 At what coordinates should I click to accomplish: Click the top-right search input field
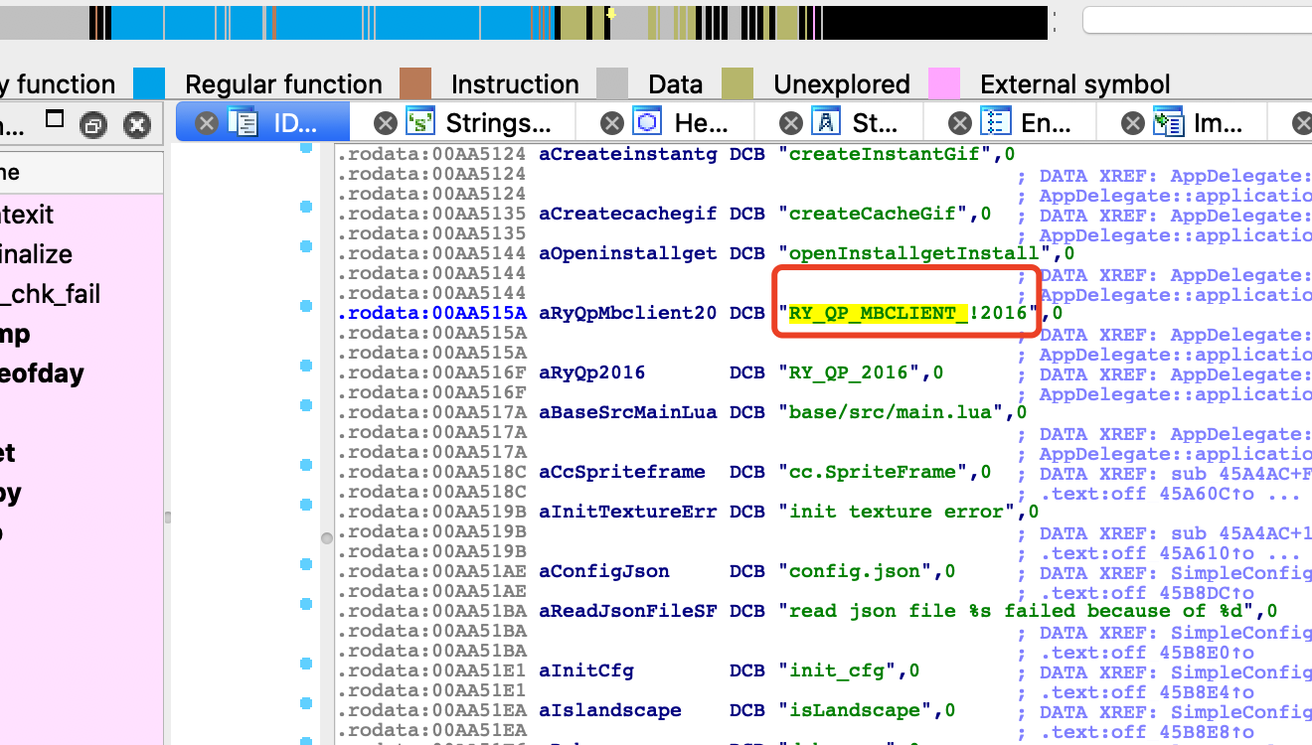[x=1197, y=21]
